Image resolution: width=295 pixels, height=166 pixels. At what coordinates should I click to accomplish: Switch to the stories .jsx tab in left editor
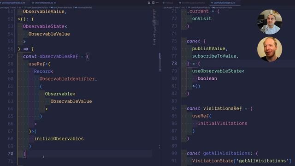click(44, 3)
